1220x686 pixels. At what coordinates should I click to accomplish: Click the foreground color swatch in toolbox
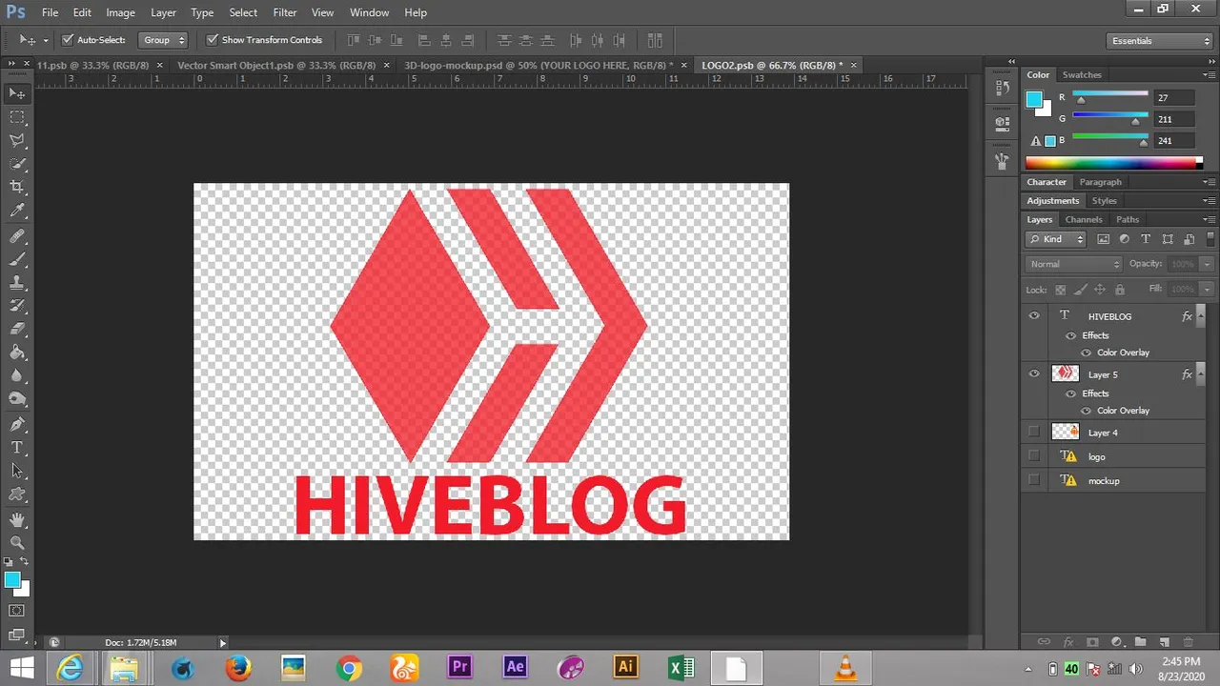pyautogui.click(x=12, y=579)
